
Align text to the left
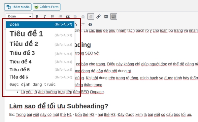pyautogui.click(x=75, y=16)
